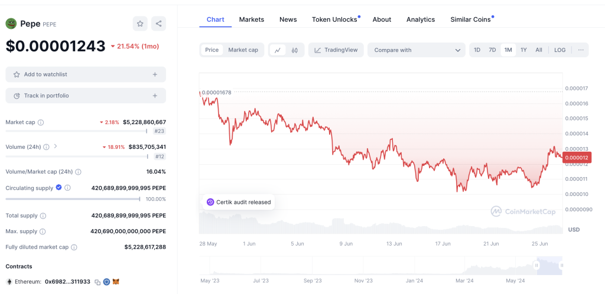Open the Similar Coins tab

click(471, 19)
